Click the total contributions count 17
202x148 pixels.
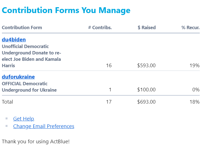tap(109, 102)
